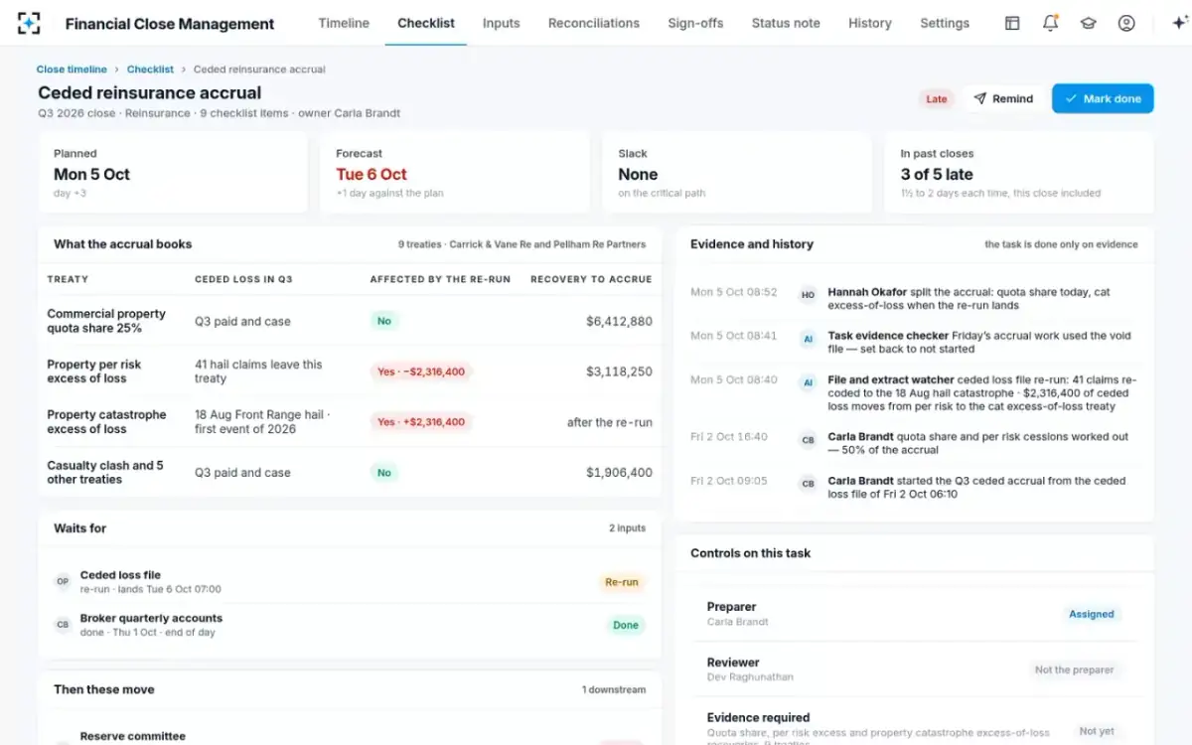Screen dimensions: 1192x745
Task: Click the Slack None card
Action: pos(737,173)
